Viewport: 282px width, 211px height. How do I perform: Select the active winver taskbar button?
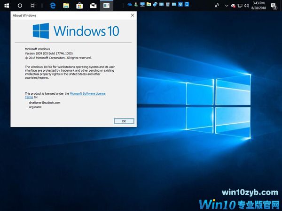click(x=107, y=6)
